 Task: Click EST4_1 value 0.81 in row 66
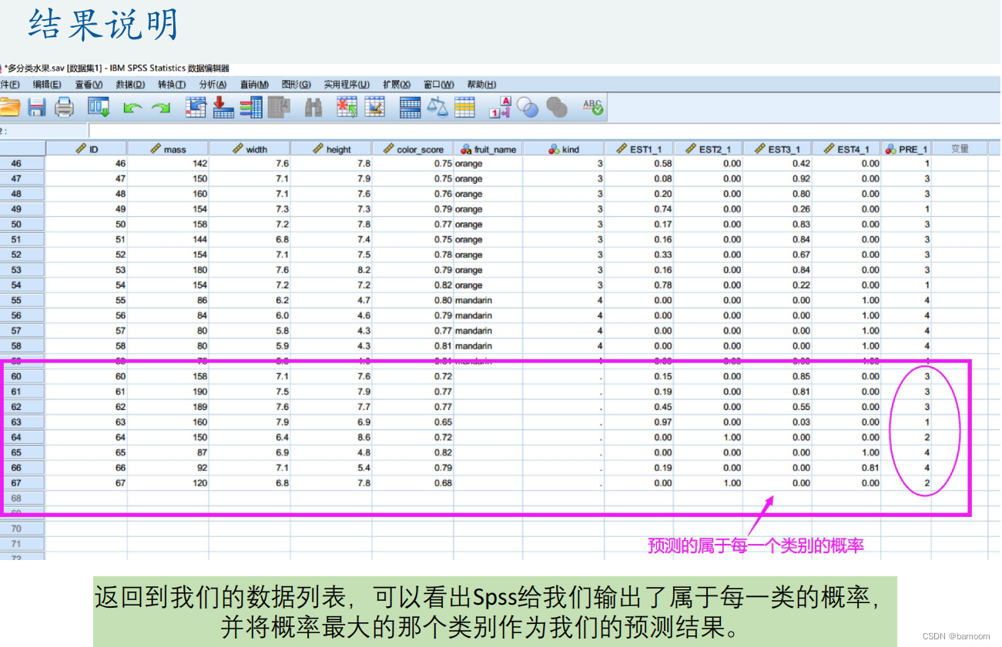tap(847, 468)
